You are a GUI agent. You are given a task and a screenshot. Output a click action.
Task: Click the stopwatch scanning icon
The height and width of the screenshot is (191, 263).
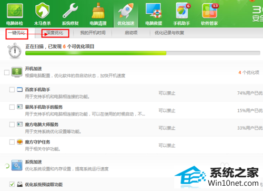click(x=15, y=51)
